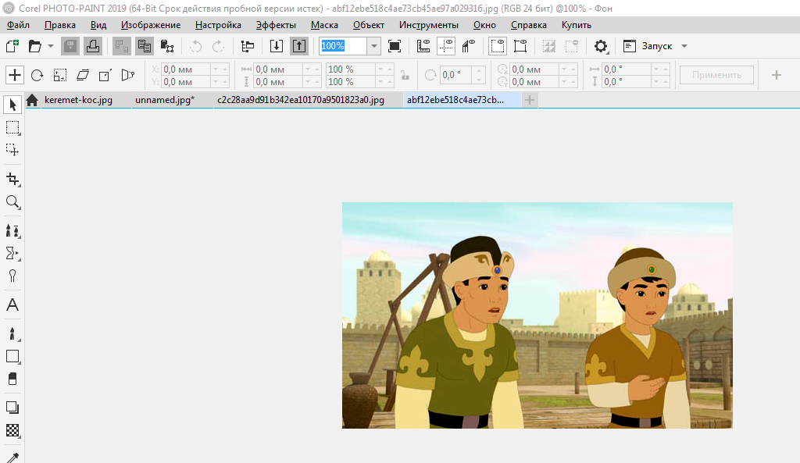Click the Options gear icon

click(601, 46)
